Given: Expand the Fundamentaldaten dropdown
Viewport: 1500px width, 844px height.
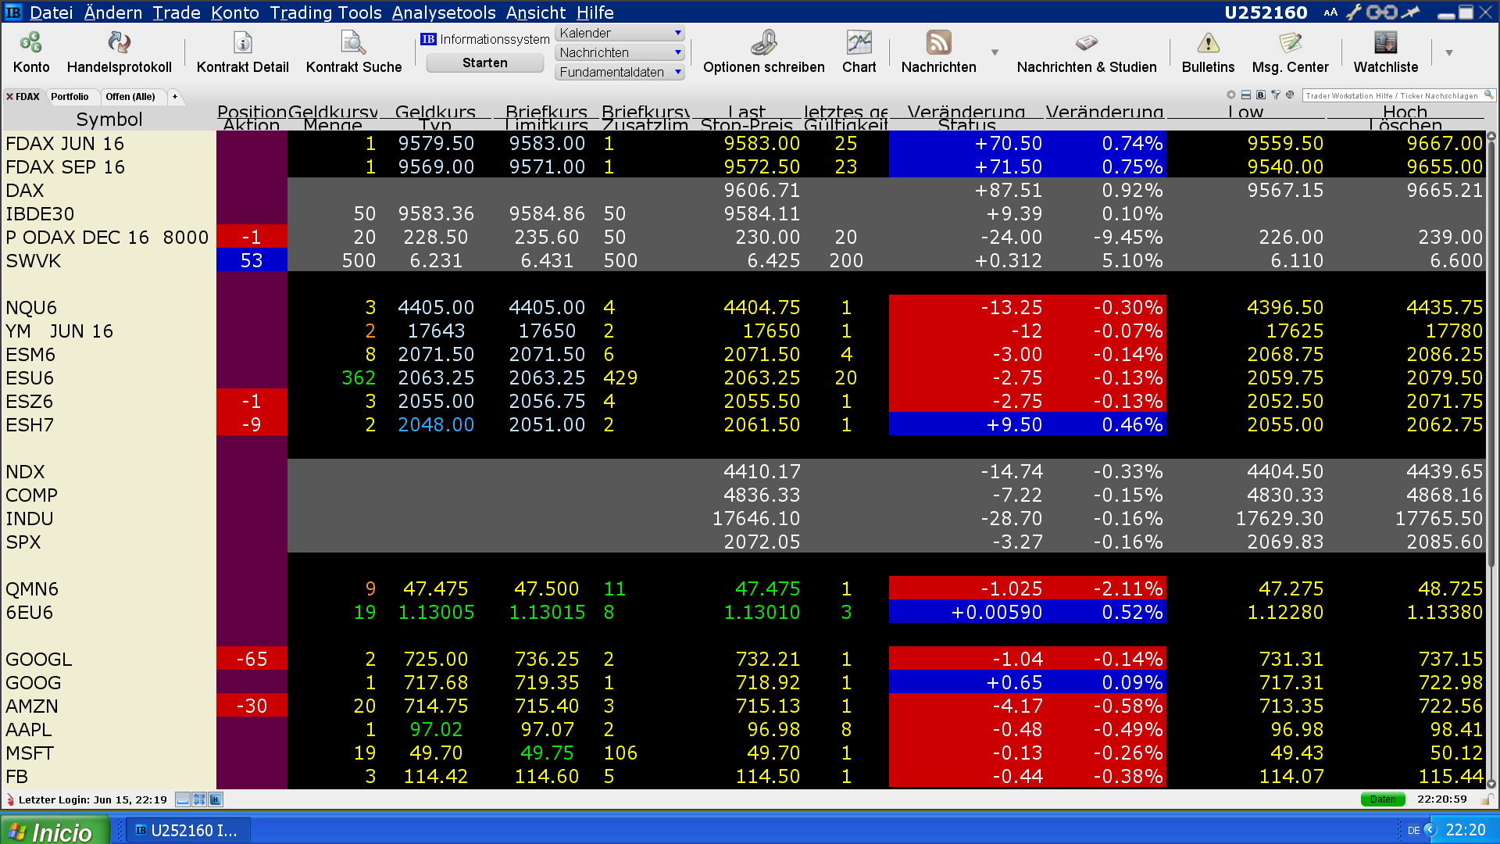Looking at the screenshot, I should point(677,72).
